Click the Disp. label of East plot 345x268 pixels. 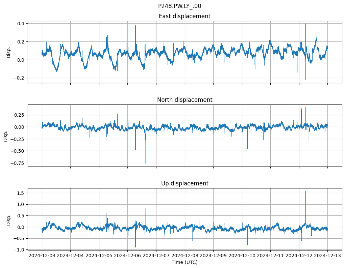9,52
